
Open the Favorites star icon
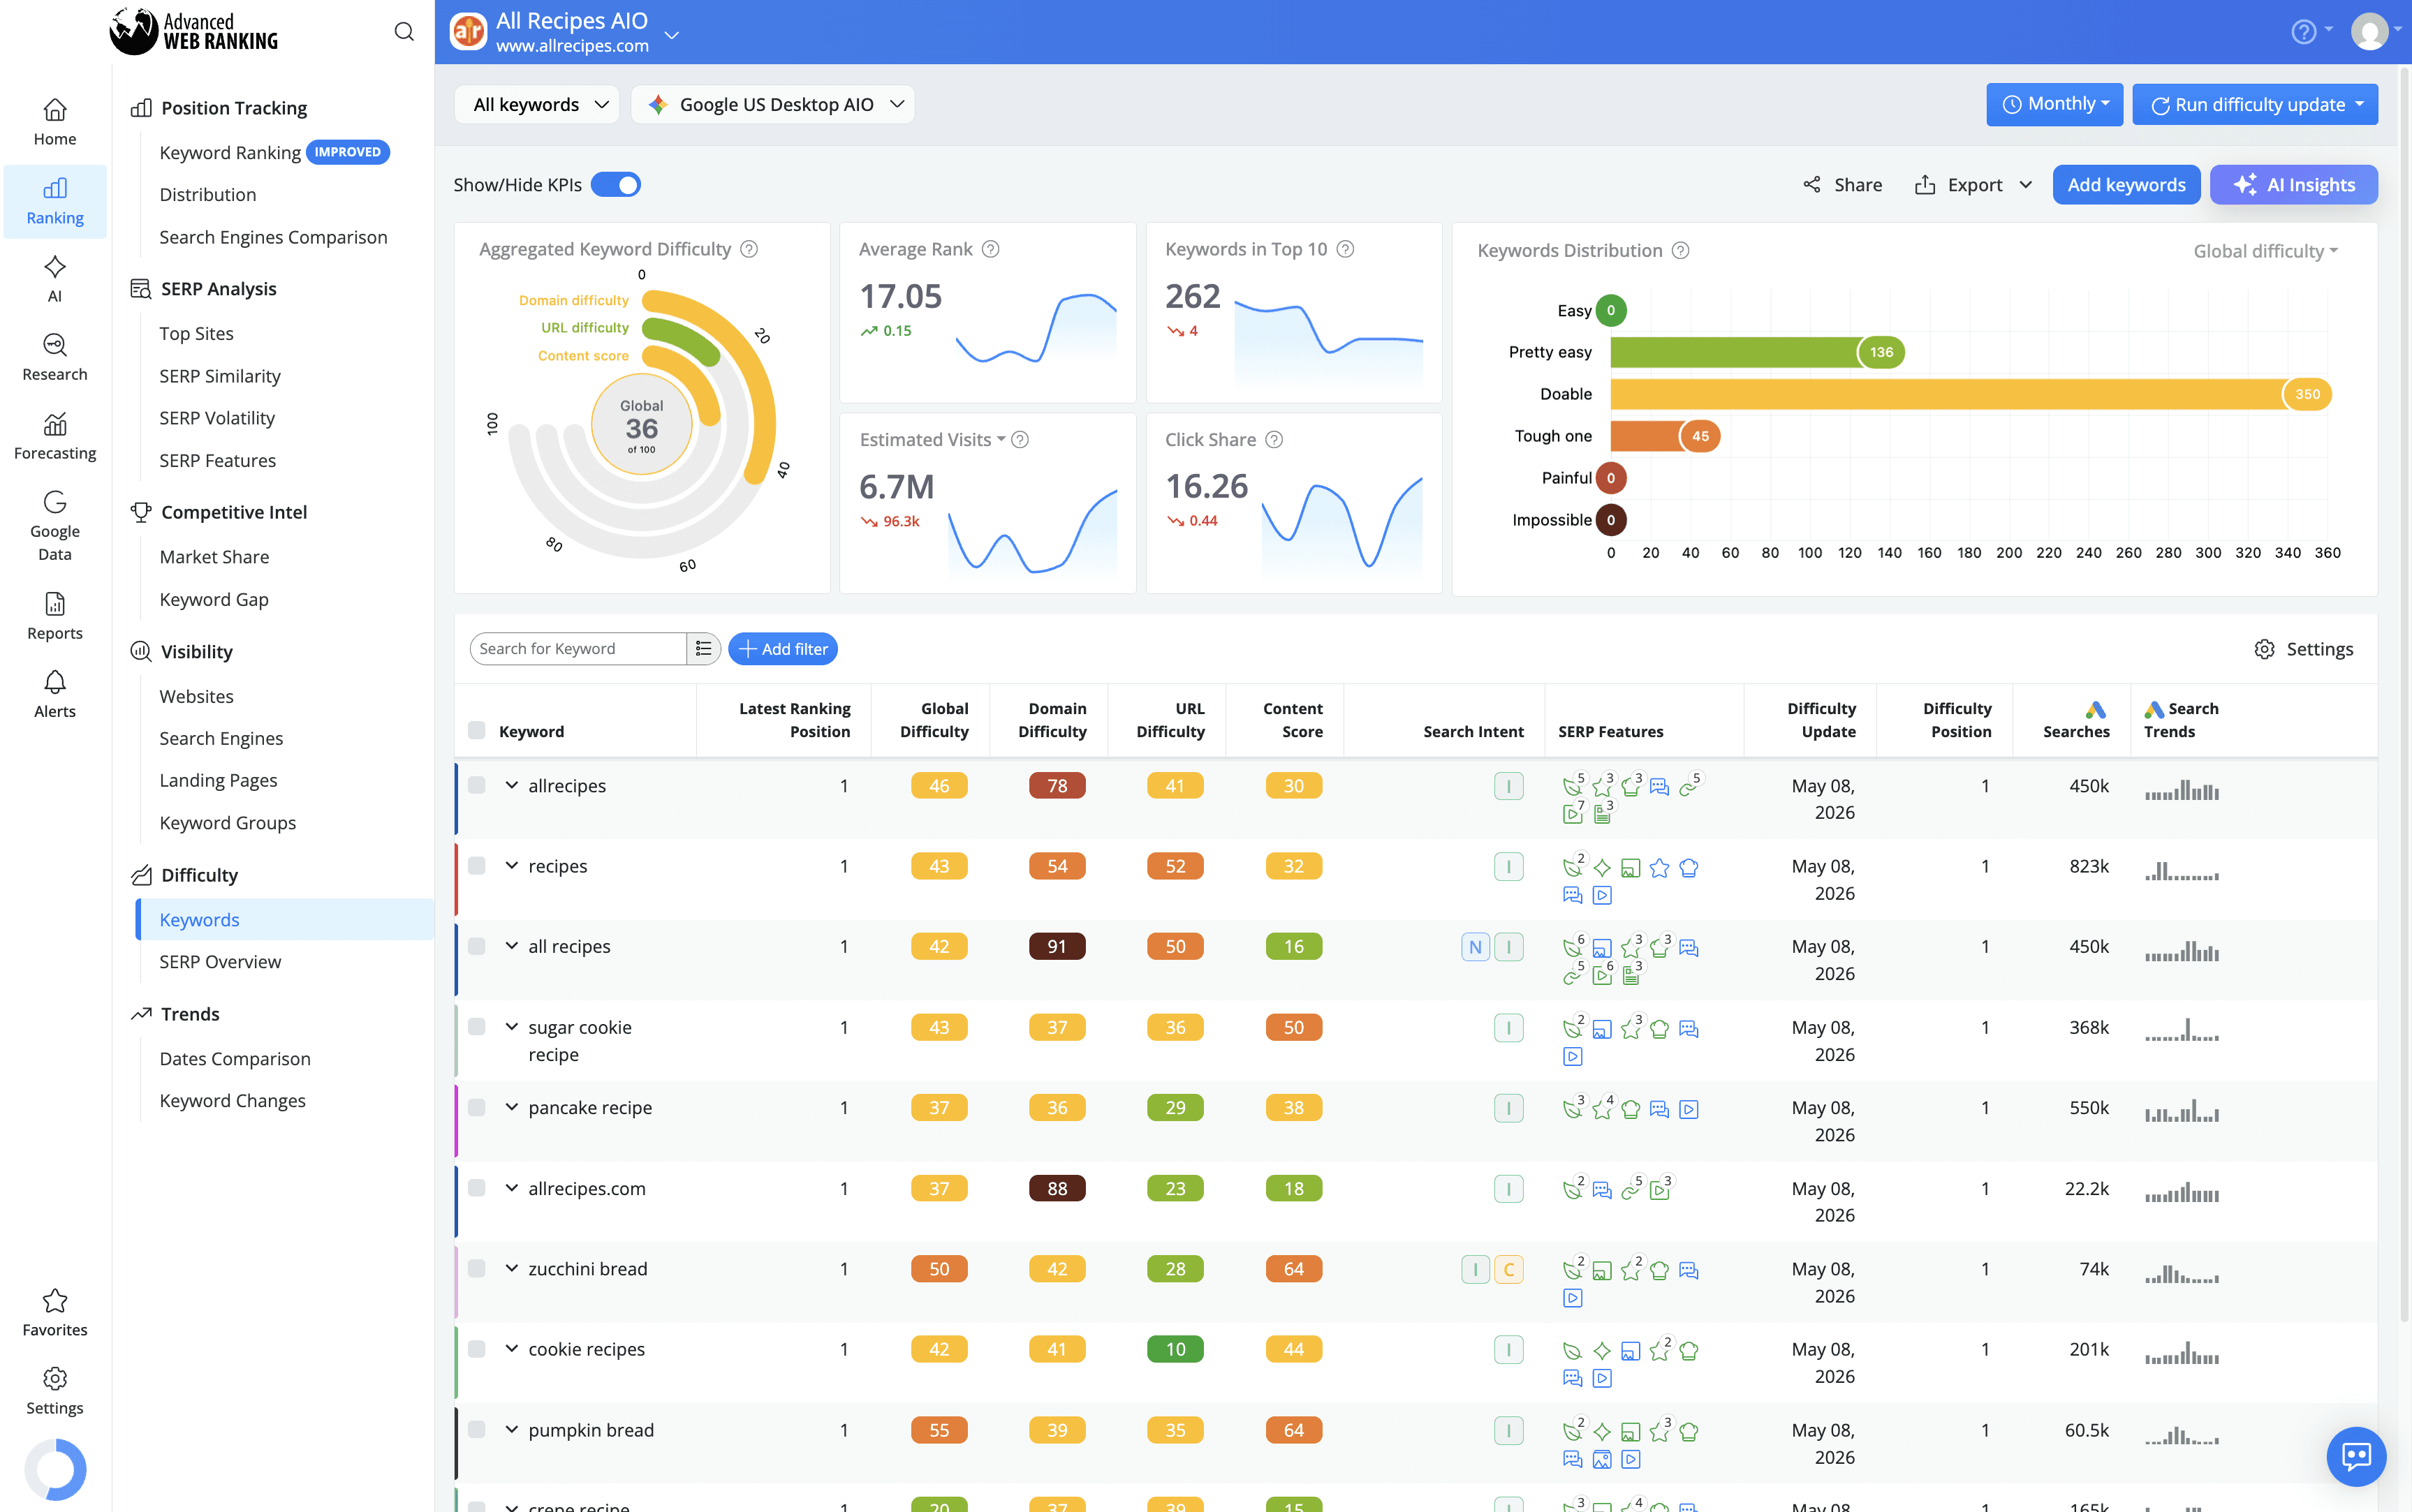(55, 1300)
